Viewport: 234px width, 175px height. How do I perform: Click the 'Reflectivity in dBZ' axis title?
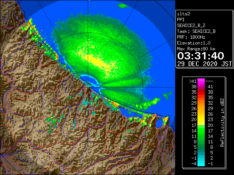(222, 122)
